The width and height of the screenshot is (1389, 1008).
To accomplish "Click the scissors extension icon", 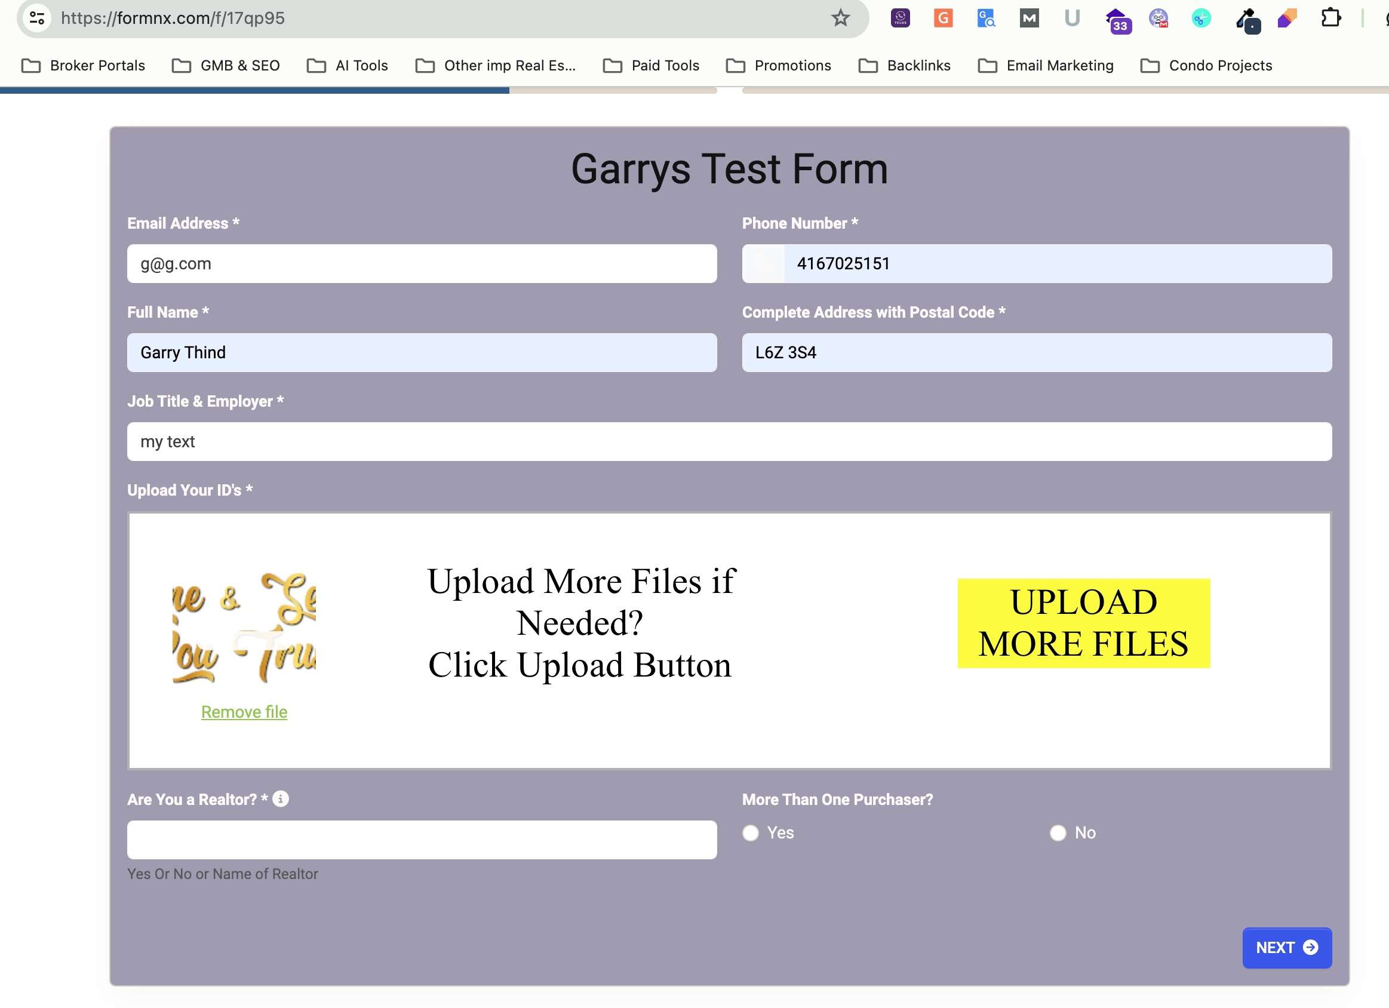I will pyautogui.click(x=1201, y=19).
